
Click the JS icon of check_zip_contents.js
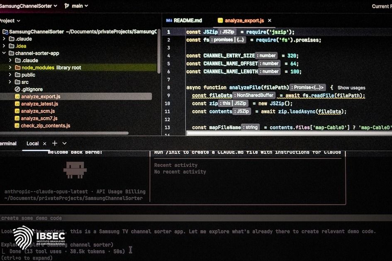(17, 126)
